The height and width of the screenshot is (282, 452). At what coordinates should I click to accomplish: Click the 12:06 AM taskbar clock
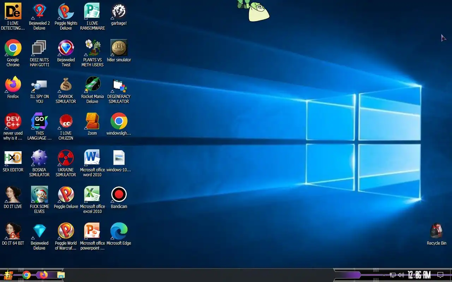point(419,275)
